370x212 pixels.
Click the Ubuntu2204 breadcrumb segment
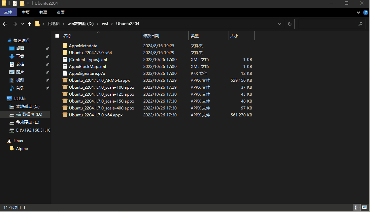coord(128,24)
